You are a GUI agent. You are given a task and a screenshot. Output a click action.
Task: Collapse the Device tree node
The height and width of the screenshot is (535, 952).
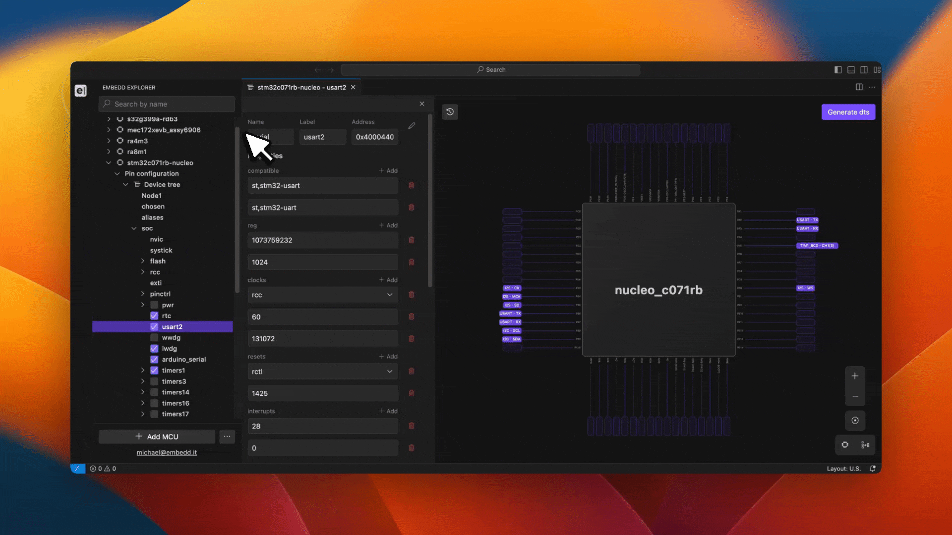pyautogui.click(x=125, y=185)
